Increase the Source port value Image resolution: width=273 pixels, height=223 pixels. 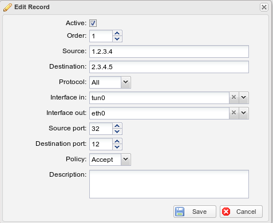(117, 126)
